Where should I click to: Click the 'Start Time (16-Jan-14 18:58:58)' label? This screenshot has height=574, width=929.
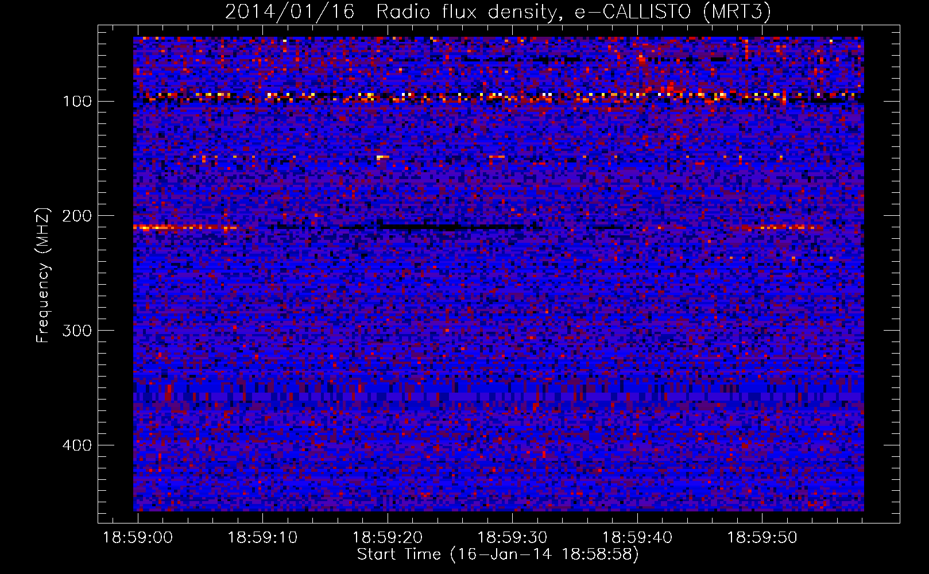pos(498,554)
